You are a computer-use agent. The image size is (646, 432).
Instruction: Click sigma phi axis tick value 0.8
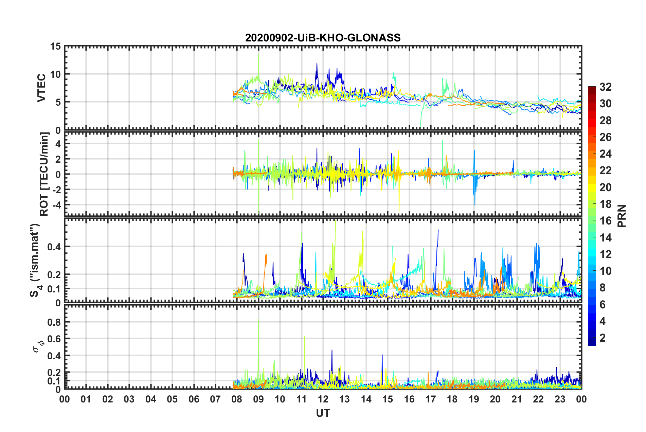54,322
